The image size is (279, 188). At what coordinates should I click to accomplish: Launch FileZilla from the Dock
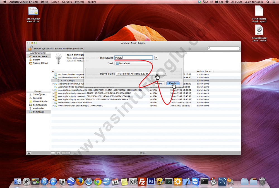tap(142, 181)
